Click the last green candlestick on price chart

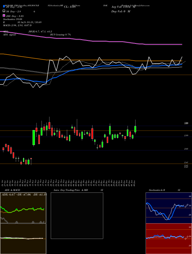click(135, 129)
